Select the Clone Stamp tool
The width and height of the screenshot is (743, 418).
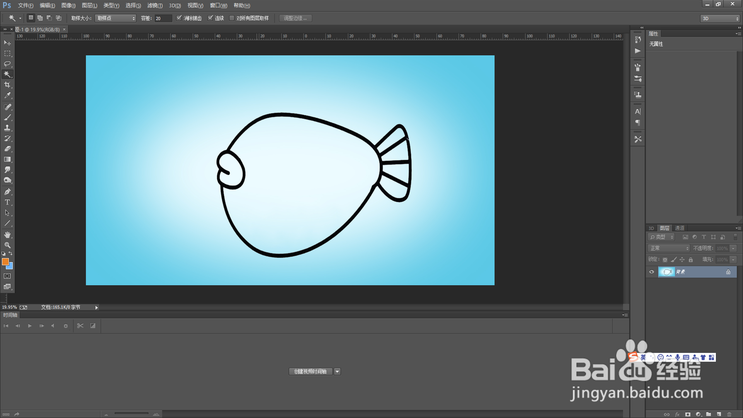click(x=7, y=128)
